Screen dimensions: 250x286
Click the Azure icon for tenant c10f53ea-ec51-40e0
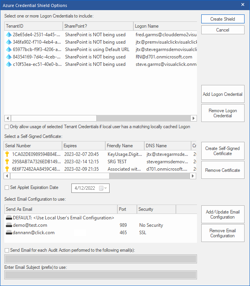[9, 64]
